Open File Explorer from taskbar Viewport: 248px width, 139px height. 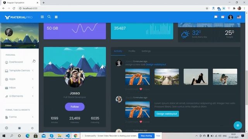point(59,136)
